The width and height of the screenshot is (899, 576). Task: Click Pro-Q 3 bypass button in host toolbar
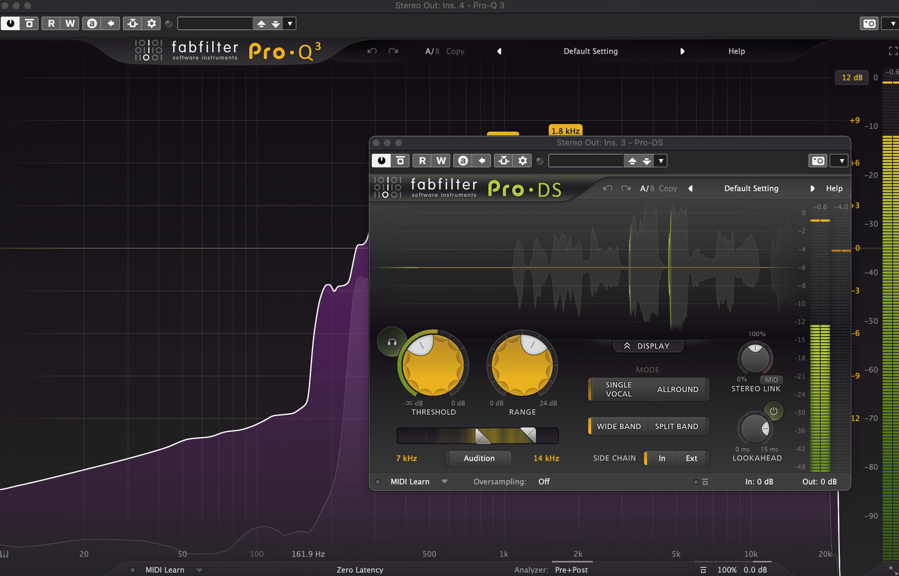[x=29, y=23]
